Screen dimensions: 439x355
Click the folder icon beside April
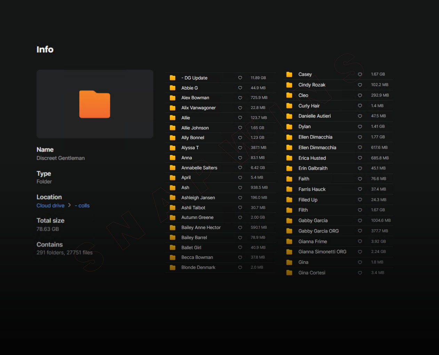172,178
